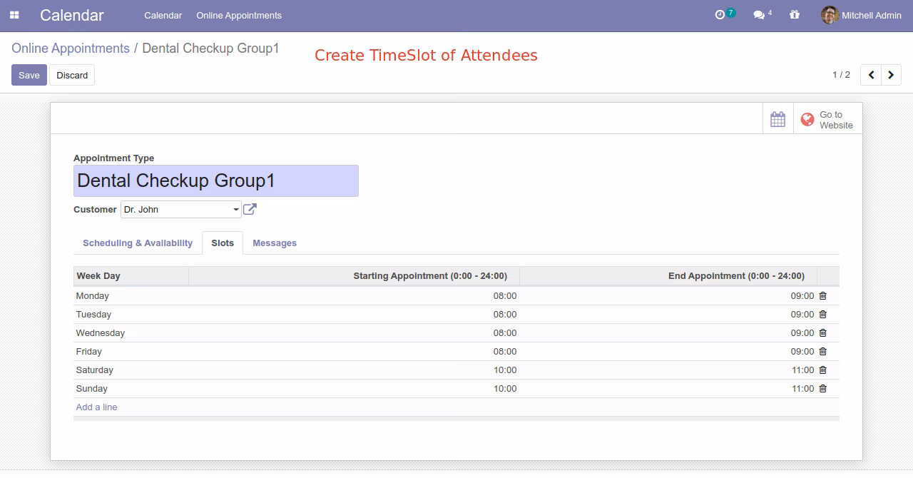Screen dimensions: 913x478
Task: Click the 1 / 2 pager counter
Action: click(x=841, y=75)
